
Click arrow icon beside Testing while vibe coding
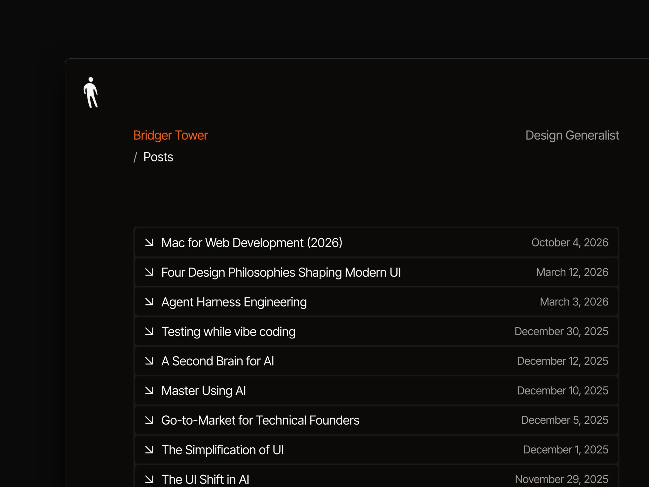click(149, 331)
